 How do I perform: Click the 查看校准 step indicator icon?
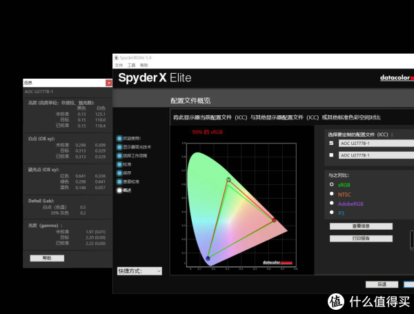click(x=119, y=181)
